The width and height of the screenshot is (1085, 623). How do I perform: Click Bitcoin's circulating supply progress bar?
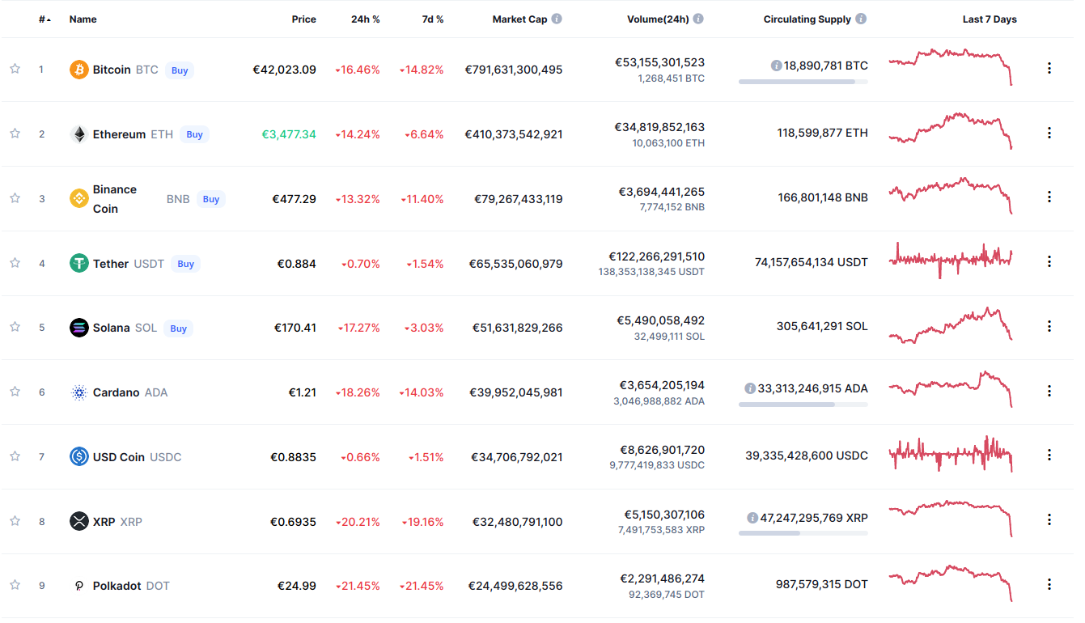(803, 82)
